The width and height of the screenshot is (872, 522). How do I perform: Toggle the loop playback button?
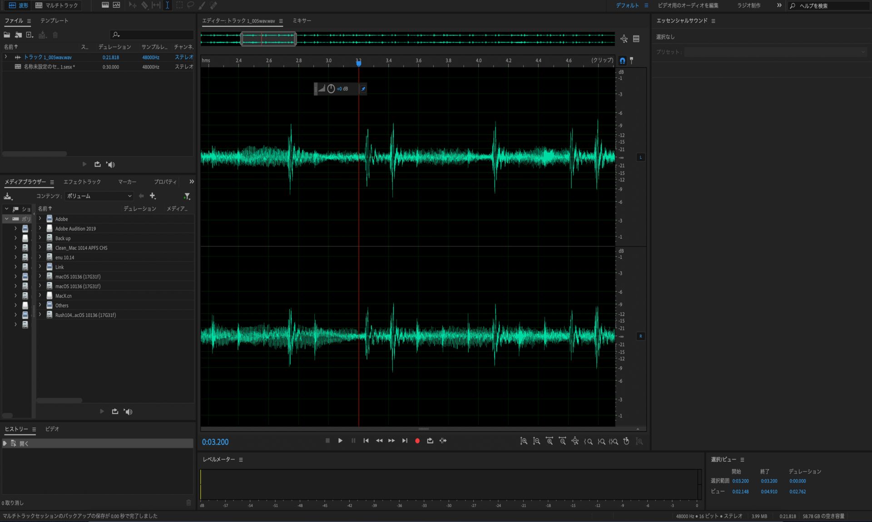tap(430, 441)
